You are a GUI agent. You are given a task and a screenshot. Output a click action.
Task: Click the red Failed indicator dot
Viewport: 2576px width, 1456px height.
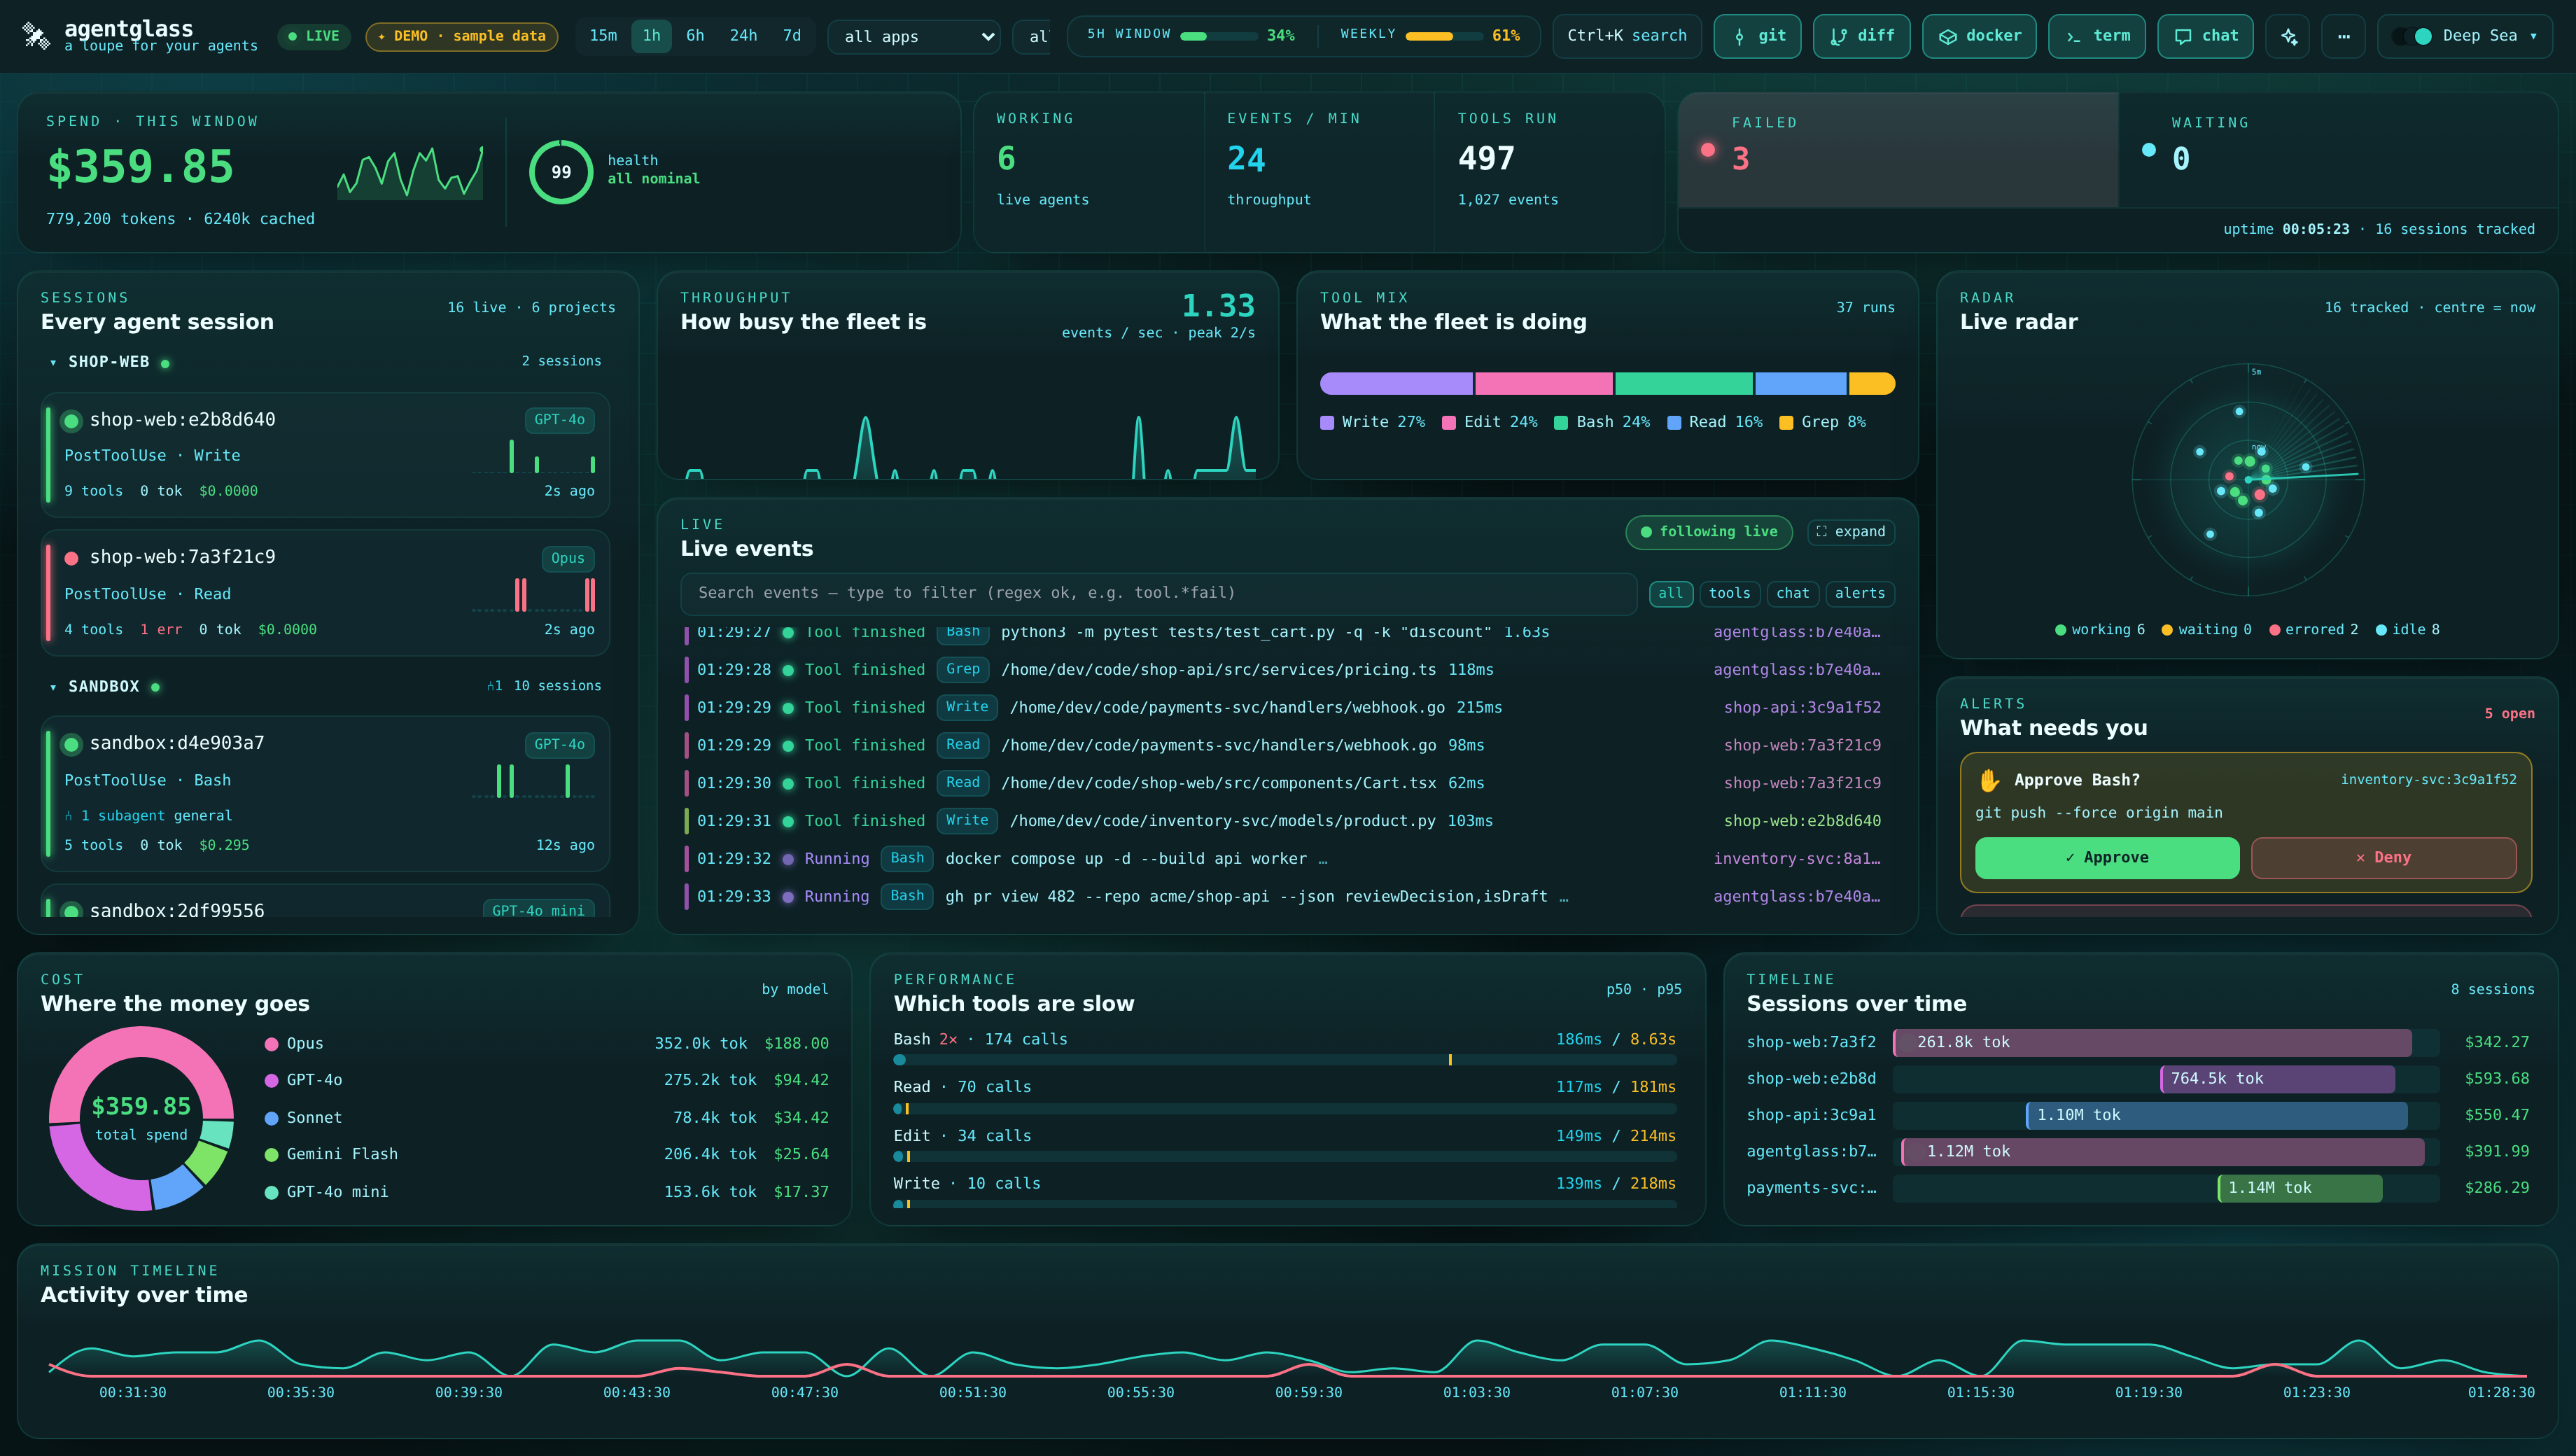click(1708, 150)
